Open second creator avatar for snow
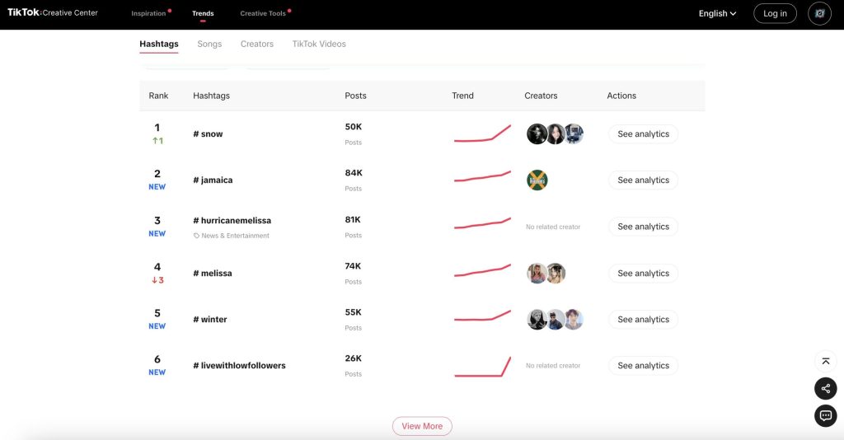 tap(555, 134)
